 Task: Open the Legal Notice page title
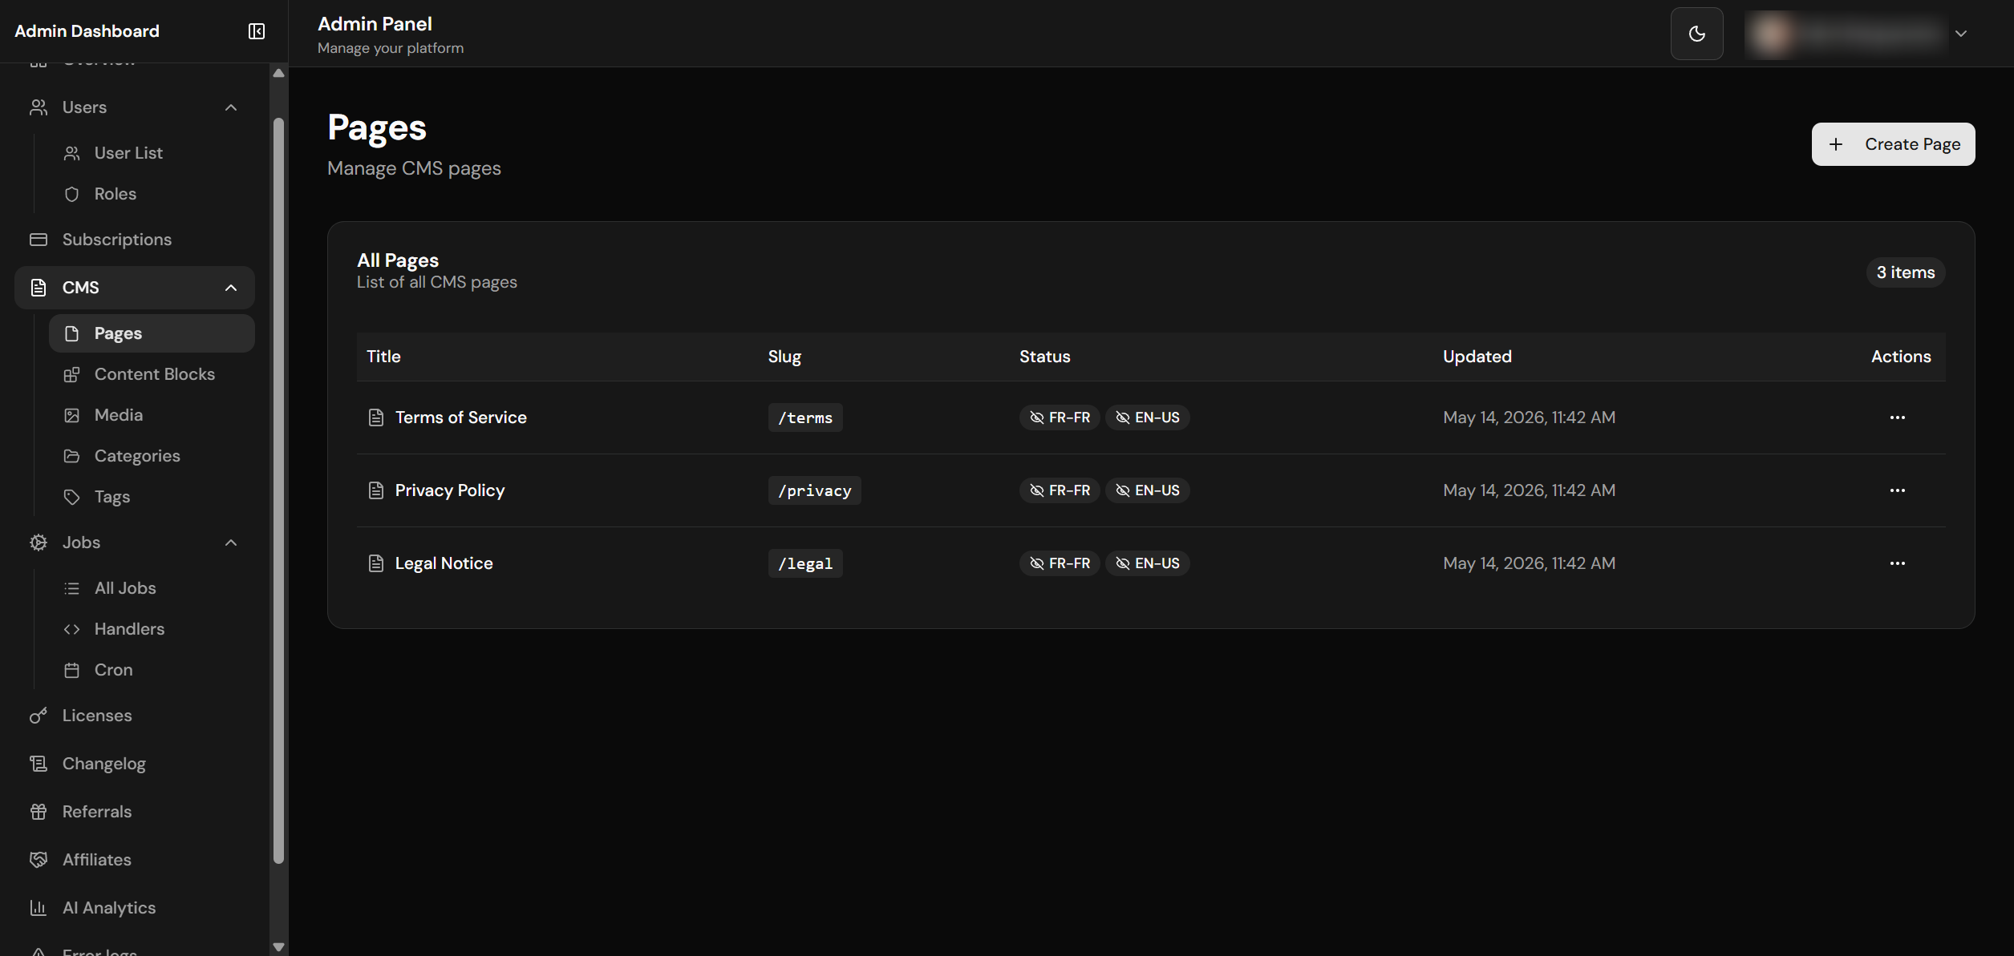tap(444, 563)
